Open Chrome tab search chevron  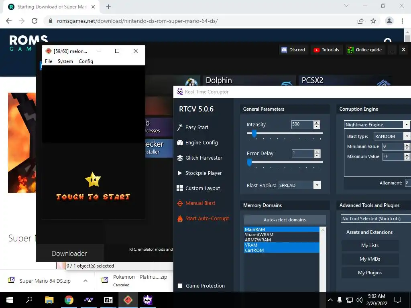point(346,6)
